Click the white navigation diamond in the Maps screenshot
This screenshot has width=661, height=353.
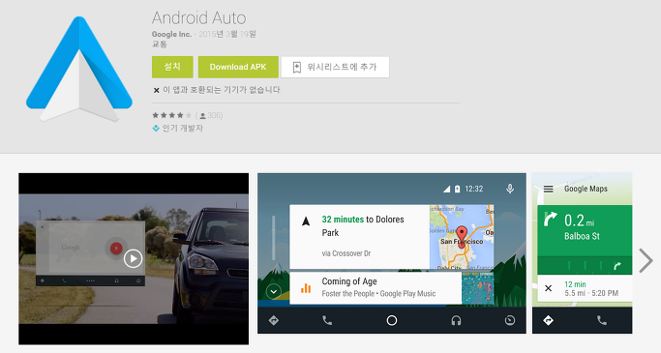click(548, 320)
